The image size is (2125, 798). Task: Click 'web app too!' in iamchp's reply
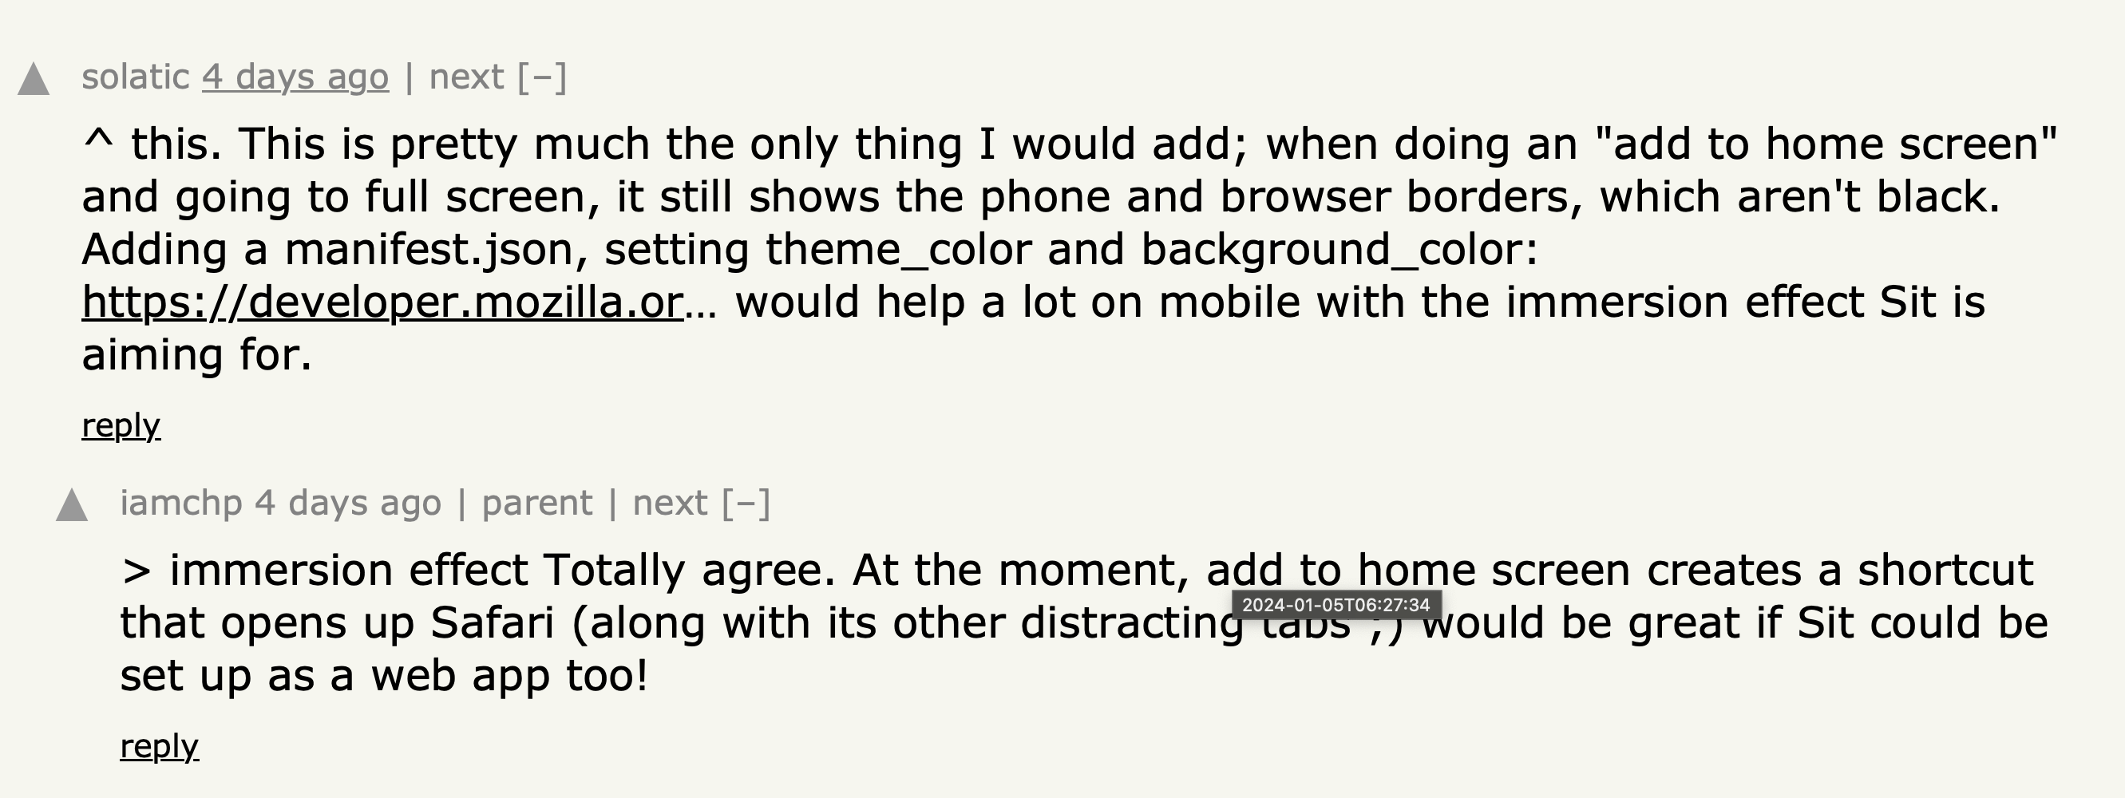(x=510, y=675)
